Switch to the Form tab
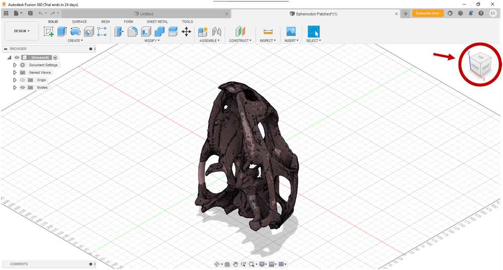Viewport: 503px width, 270px height. [128, 22]
